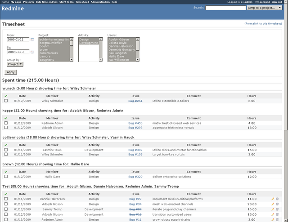Select Hallie Dare in the Users list

(122, 56)
